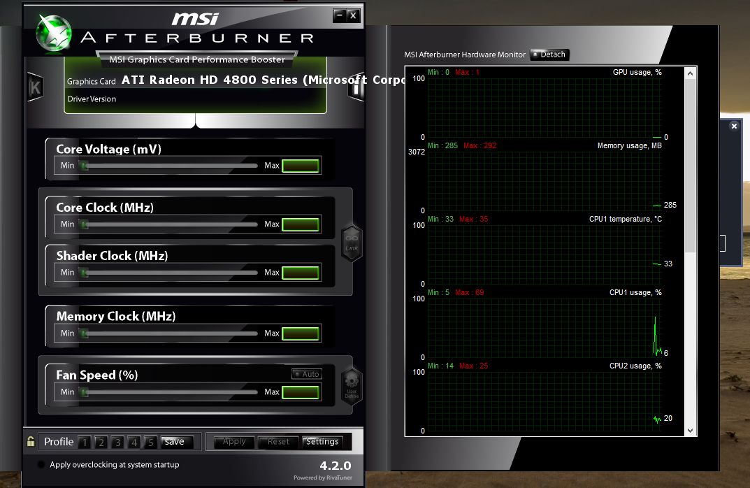Click the Memory Clock value field
Viewport: 750px width, 488px height.
point(301,333)
